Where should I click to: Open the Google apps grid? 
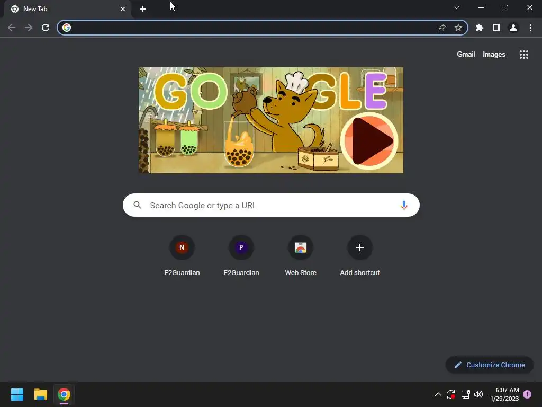point(524,55)
